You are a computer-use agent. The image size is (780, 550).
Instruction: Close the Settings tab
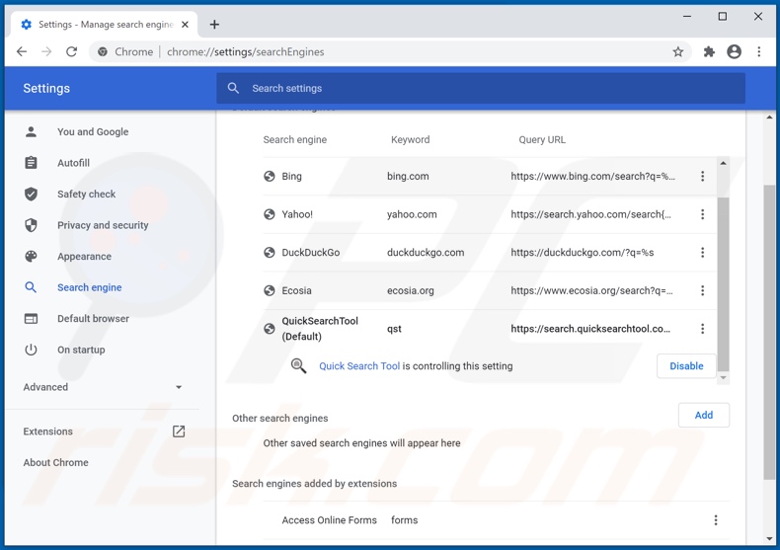click(185, 25)
